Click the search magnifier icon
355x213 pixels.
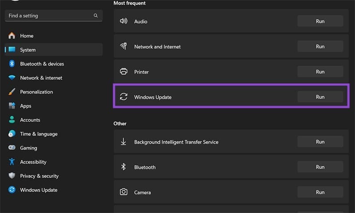tap(96, 16)
